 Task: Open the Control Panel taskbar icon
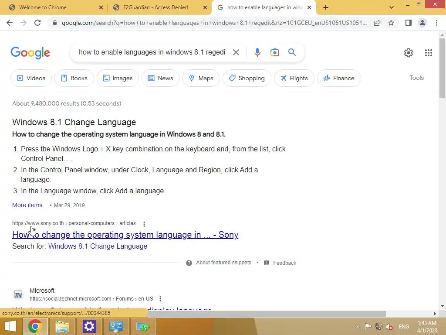coord(116,326)
